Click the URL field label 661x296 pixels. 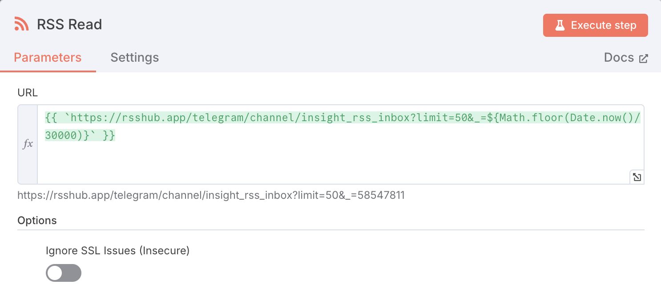(28, 93)
